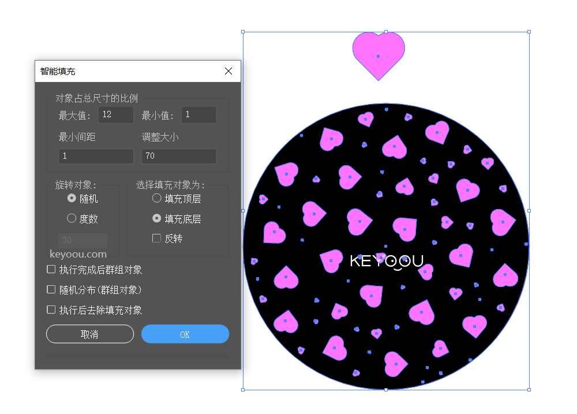The height and width of the screenshot is (414, 577).
Task: Enable 执行完成后群组对象 checkbox
Action: [51, 269]
